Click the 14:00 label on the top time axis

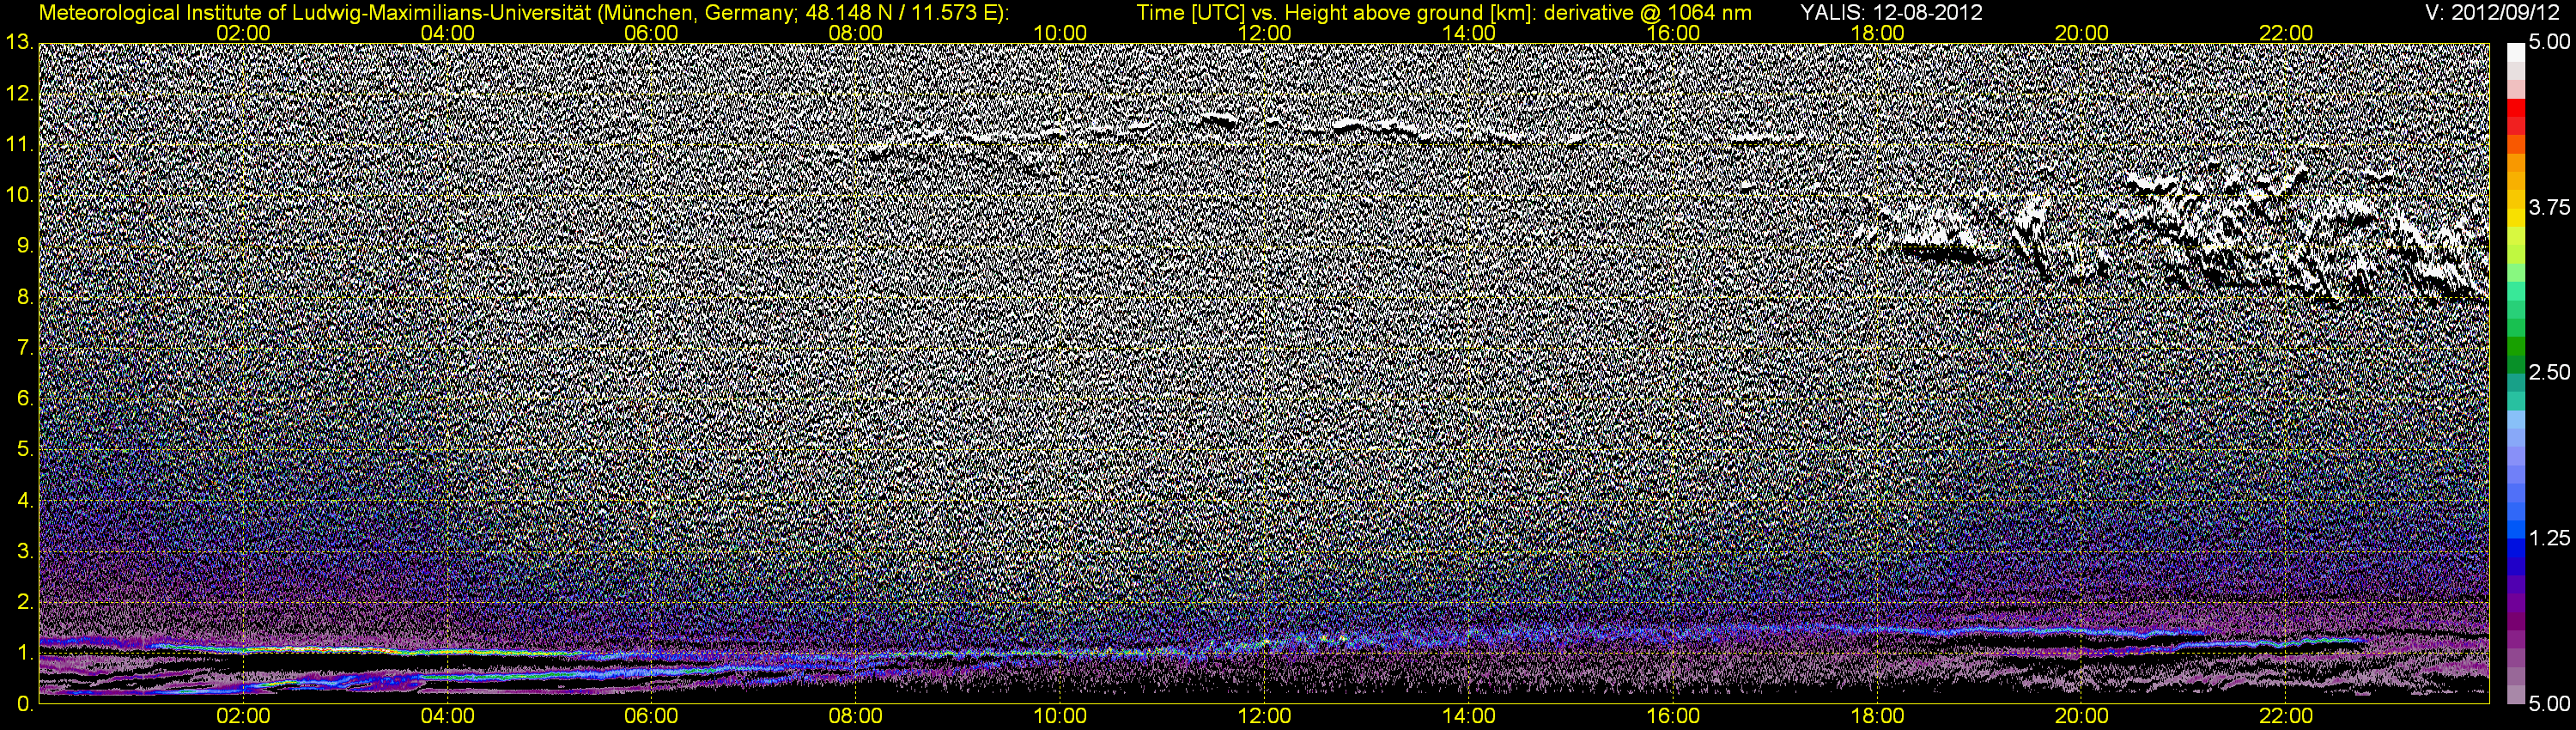(1469, 33)
